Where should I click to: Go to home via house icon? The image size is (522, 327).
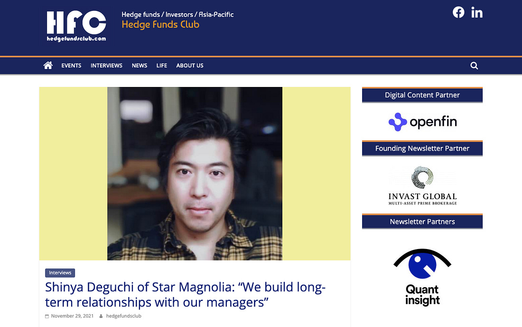coord(48,65)
